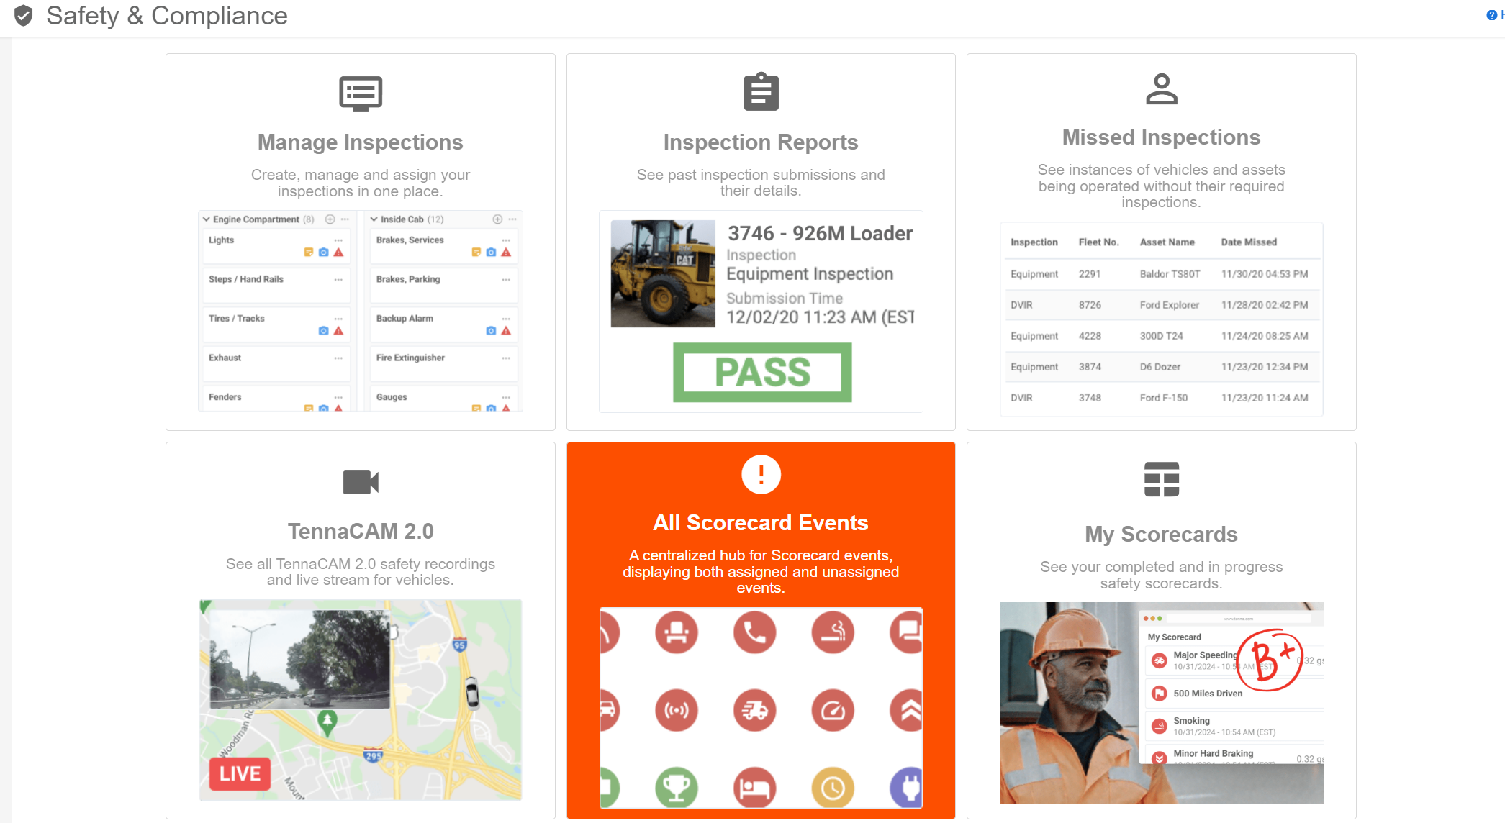The height and width of the screenshot is (823, 1505).
Task: Click the green PASS badge
Action: click(x=762, y=373)
